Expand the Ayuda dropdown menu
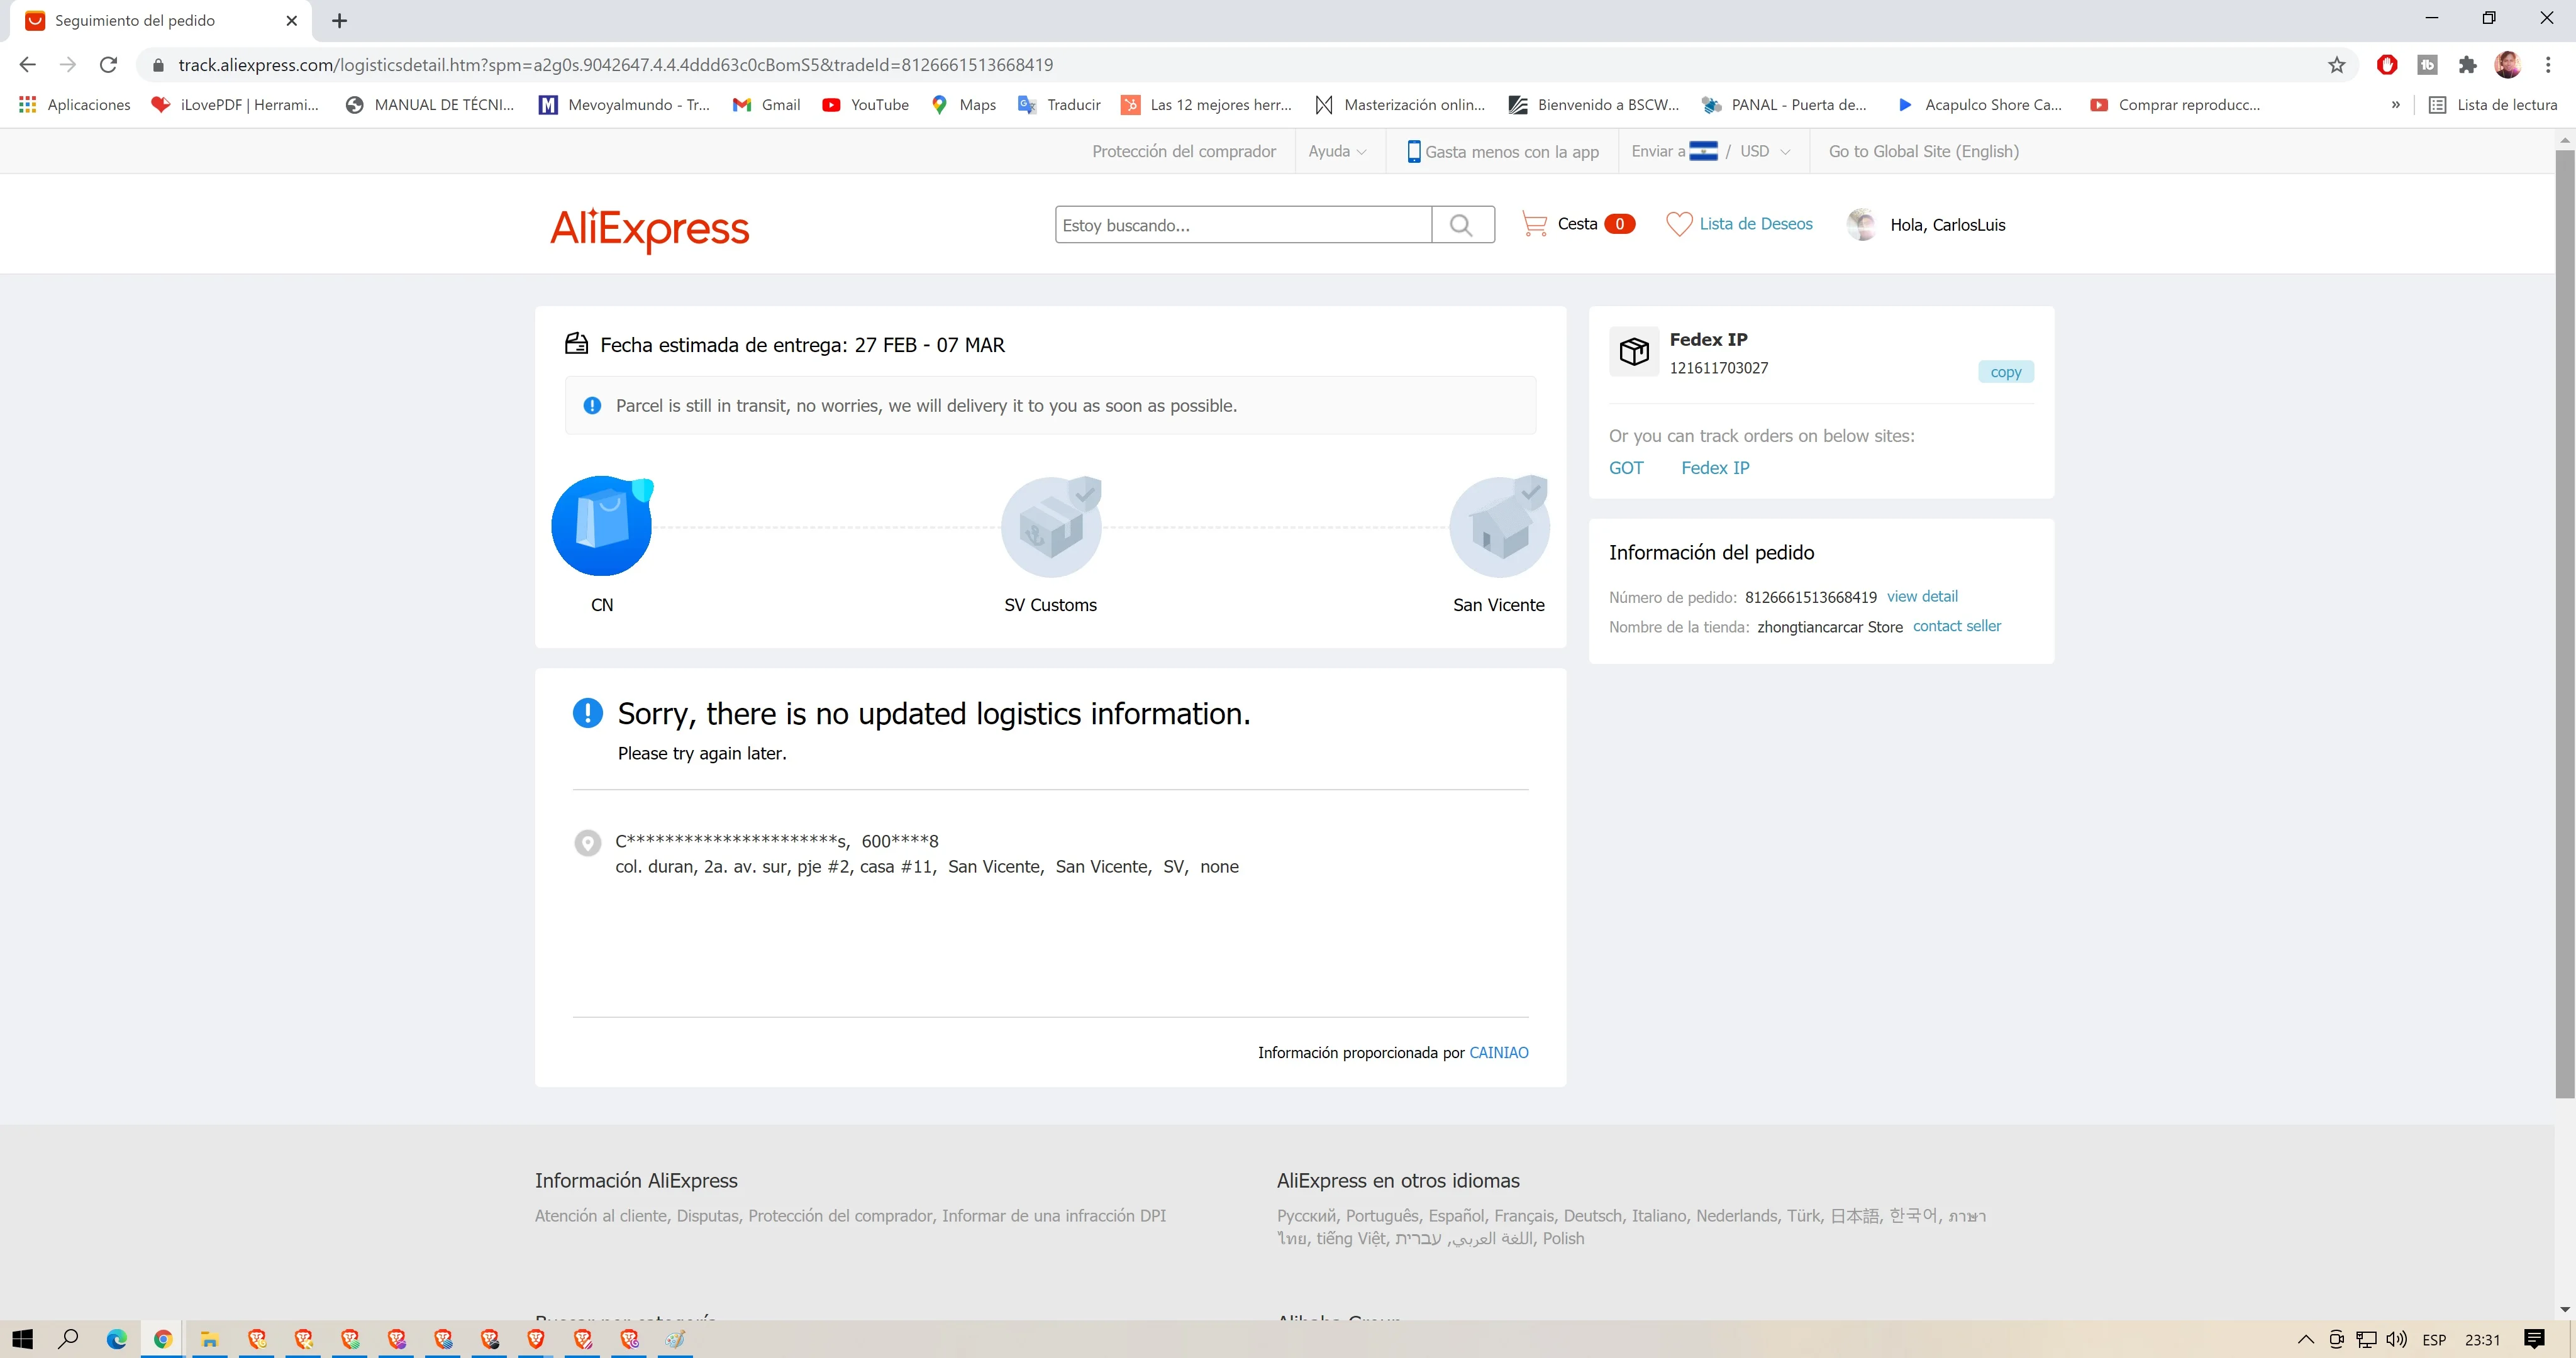 pyautogui.click(x=1337, y=151)
